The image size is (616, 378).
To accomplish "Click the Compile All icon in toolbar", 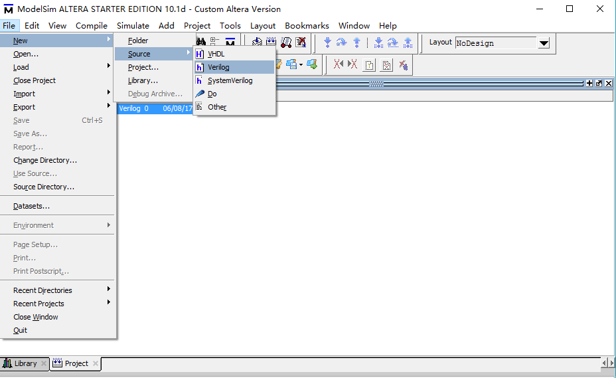I will click(x=271, y=42).
